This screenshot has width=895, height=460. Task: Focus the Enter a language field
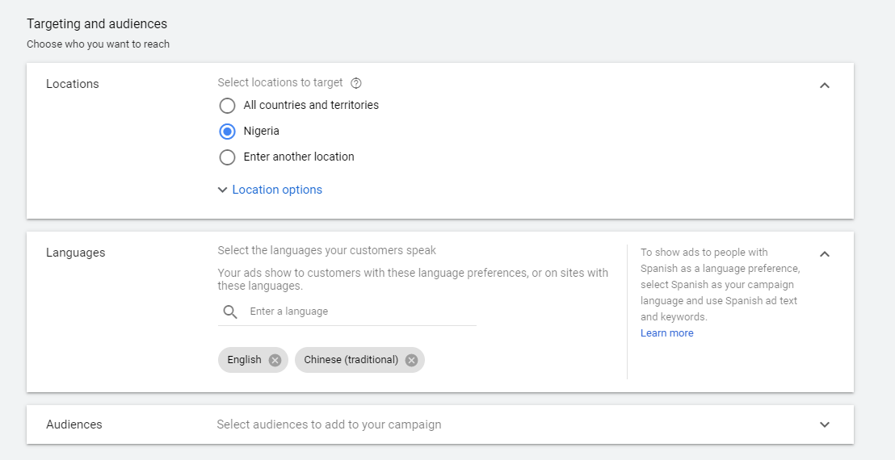tap(363, 312)
